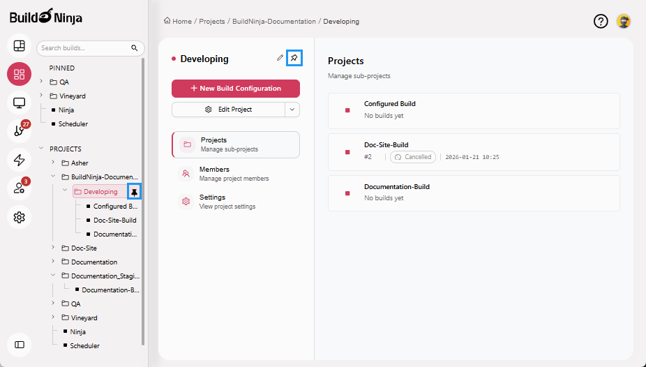Expand the Asher project folder
This screenshot has width=646, height=367.
[53, 163]
